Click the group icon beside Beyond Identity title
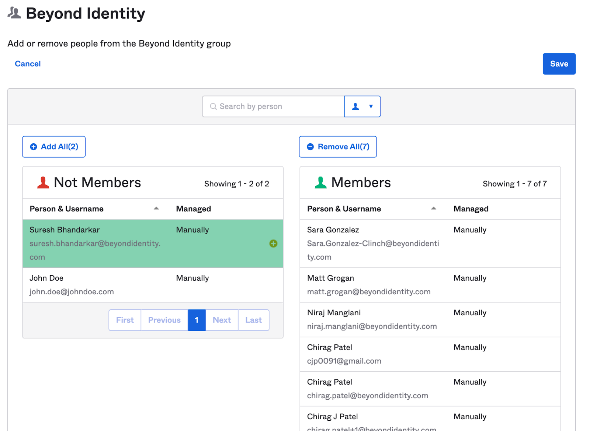This screenshot has height=431, width=590. coord(14,13)
